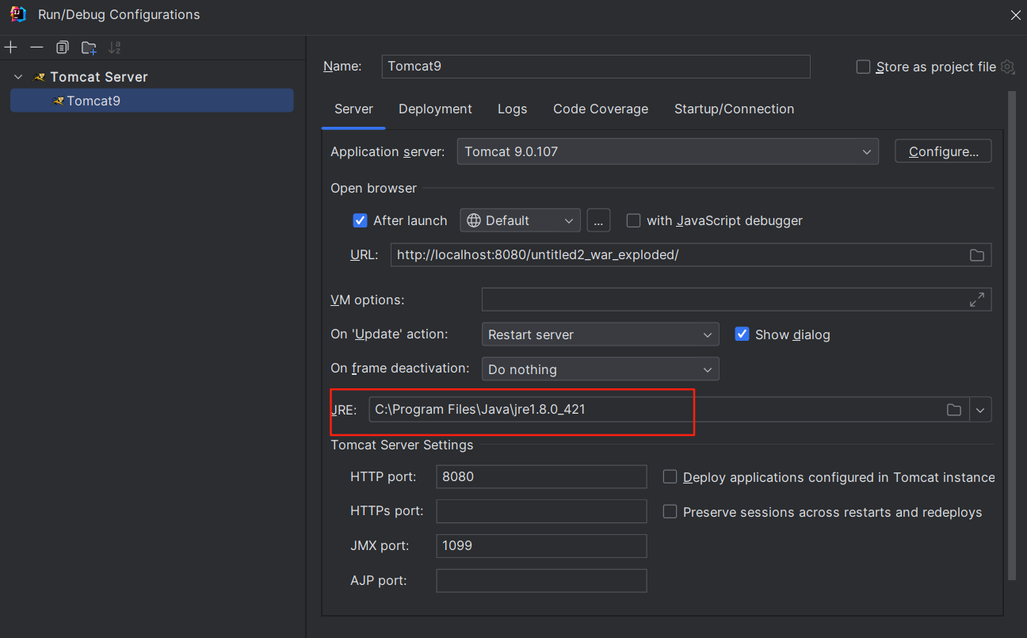Click globe icon in Default browser dropdown
Viewport: 1027px width, 638px height.
pyautogui.click(x=474, y=220)
